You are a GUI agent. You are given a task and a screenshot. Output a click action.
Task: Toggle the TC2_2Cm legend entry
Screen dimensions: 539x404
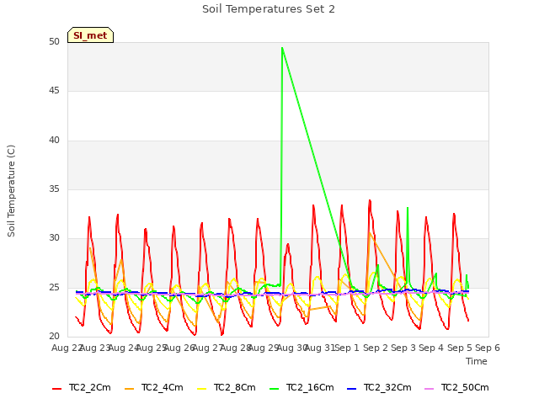coord(82,388)
